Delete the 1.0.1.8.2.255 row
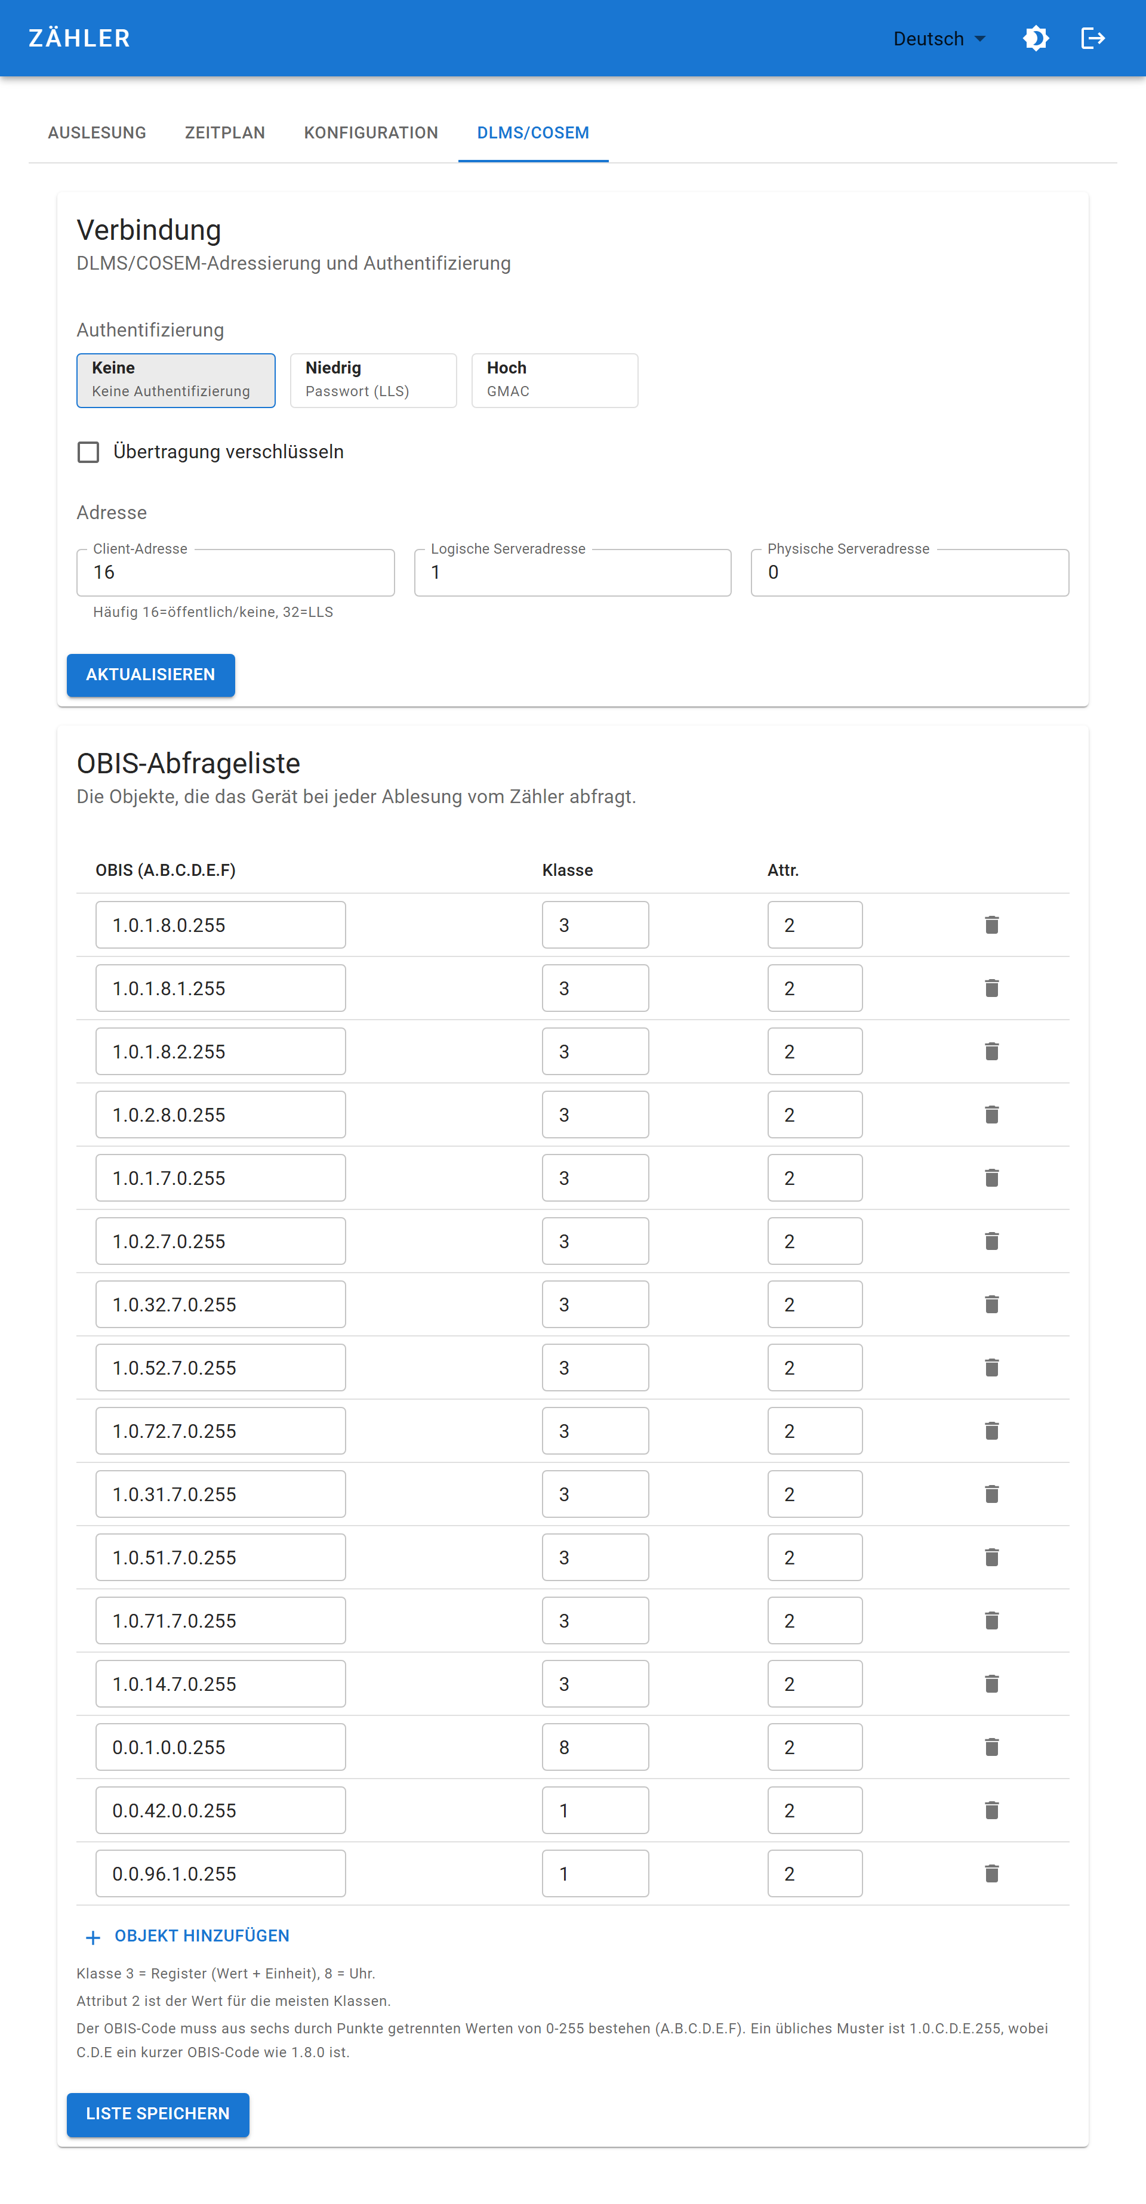The height and width of the screenshot is (2204, 1146). [x=991, y=1051]
